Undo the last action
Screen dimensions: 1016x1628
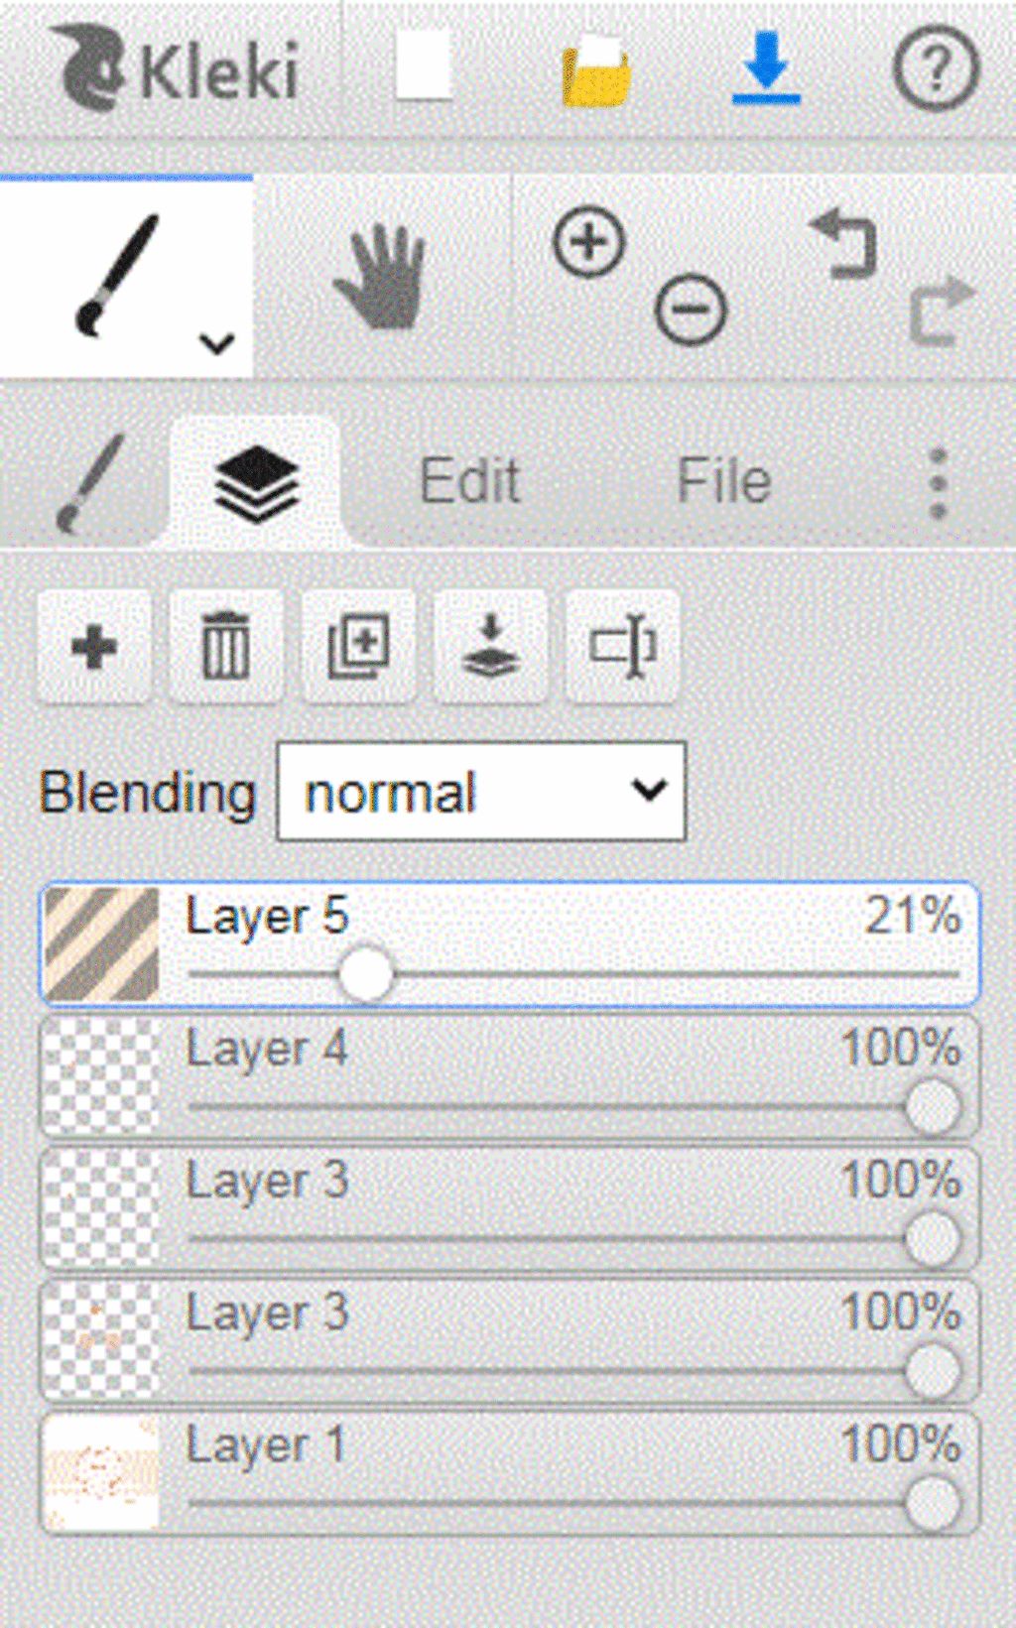(844, 241)
